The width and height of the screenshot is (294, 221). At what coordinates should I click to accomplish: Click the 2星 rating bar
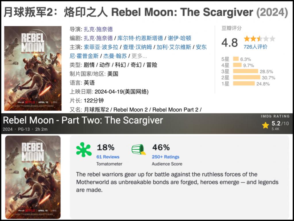(x=247, y=77)
